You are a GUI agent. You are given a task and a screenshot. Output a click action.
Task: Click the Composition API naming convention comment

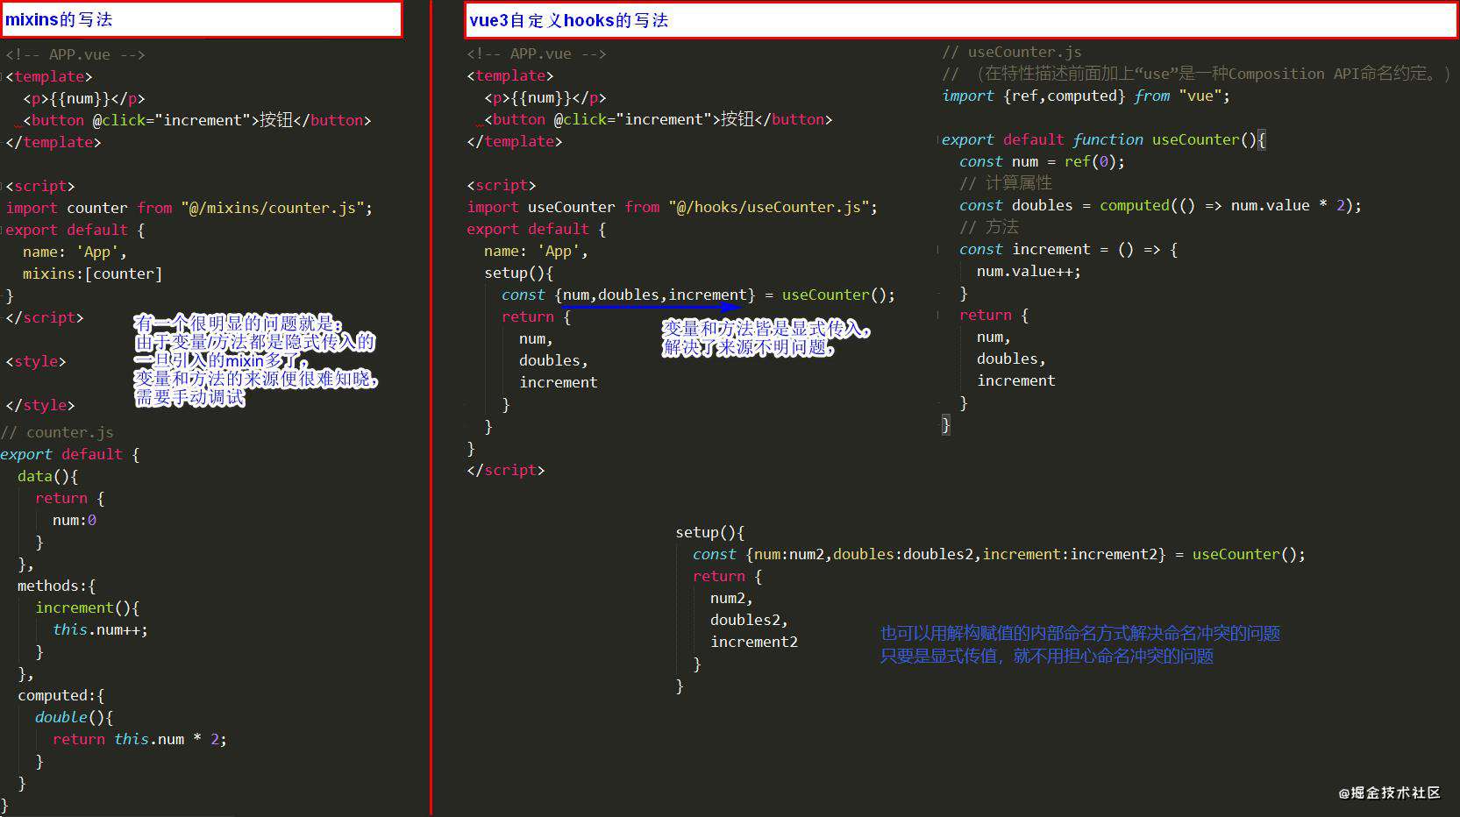pyautogui.click(x=1197, y=74)
